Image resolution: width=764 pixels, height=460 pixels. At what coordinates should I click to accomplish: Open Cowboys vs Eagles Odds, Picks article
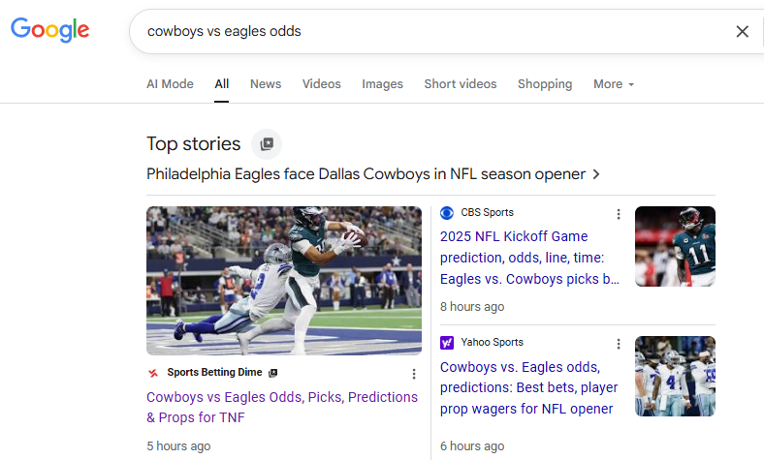tap(282, 407)
